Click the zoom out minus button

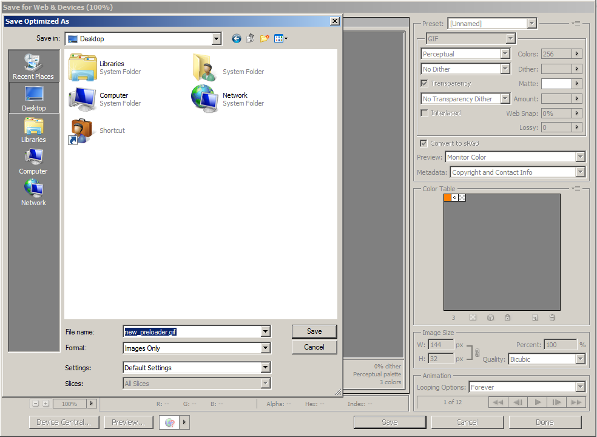click(x=36, y=403)
